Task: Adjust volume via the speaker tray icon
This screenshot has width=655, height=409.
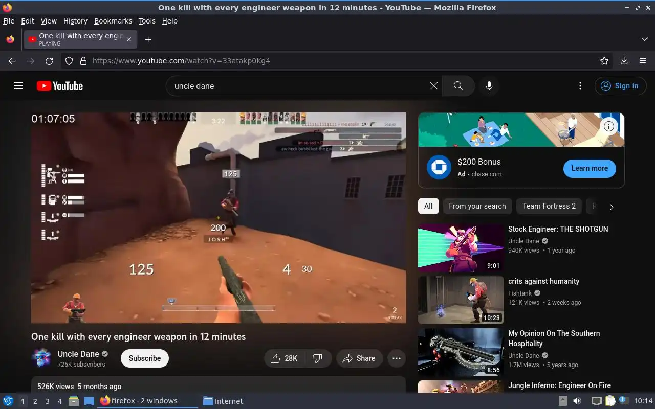Action: click(x=577, y=401)
